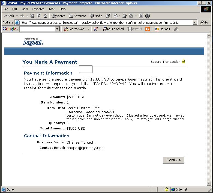The height and width of the screenshot is (193, 213).
Task: Click the highlighter pen icon
Action: (x=176, y=29)
